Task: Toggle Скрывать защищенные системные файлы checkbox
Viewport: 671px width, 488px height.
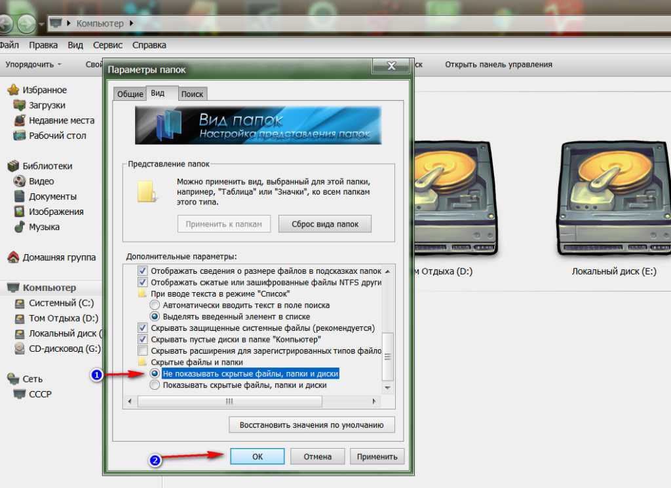Action: (x=143, y=328)
